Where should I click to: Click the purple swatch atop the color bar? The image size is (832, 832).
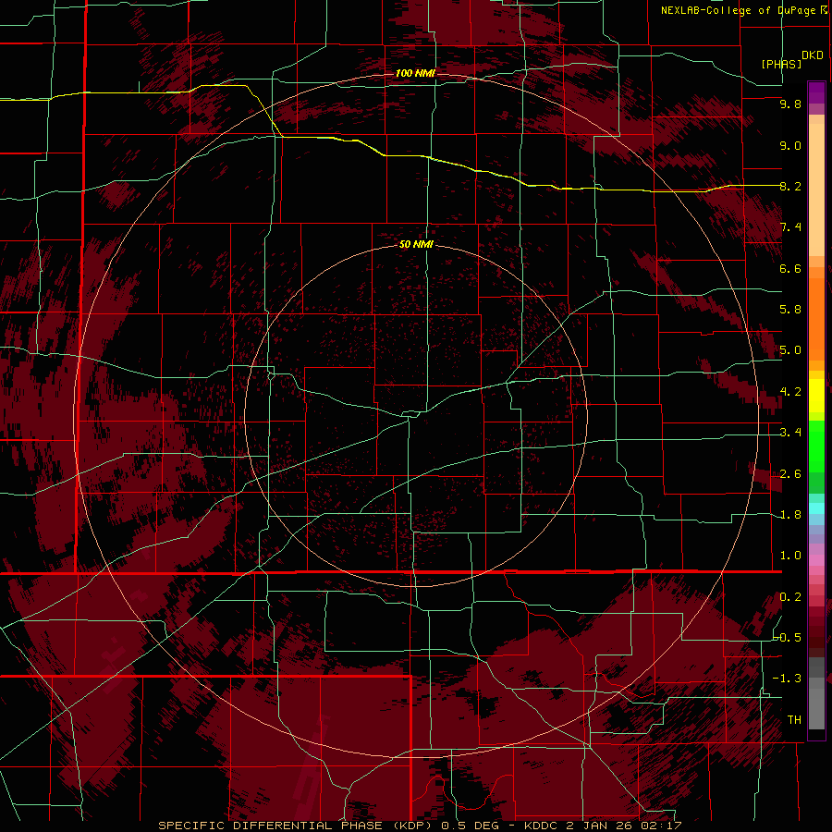(x=816, y=92)
